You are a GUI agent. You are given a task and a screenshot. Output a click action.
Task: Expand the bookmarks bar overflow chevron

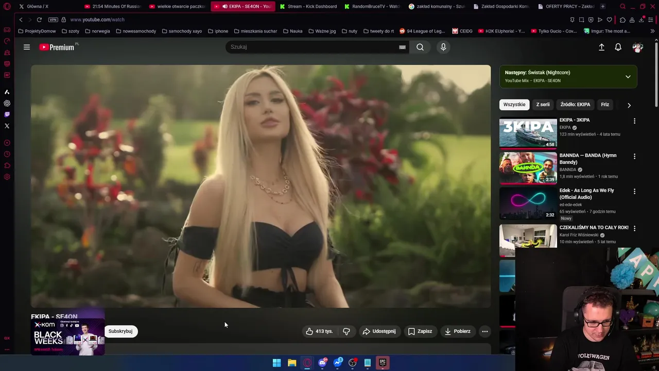click(652, 31)
